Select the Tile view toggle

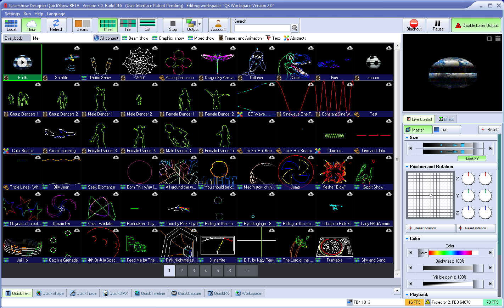(128, 25)
